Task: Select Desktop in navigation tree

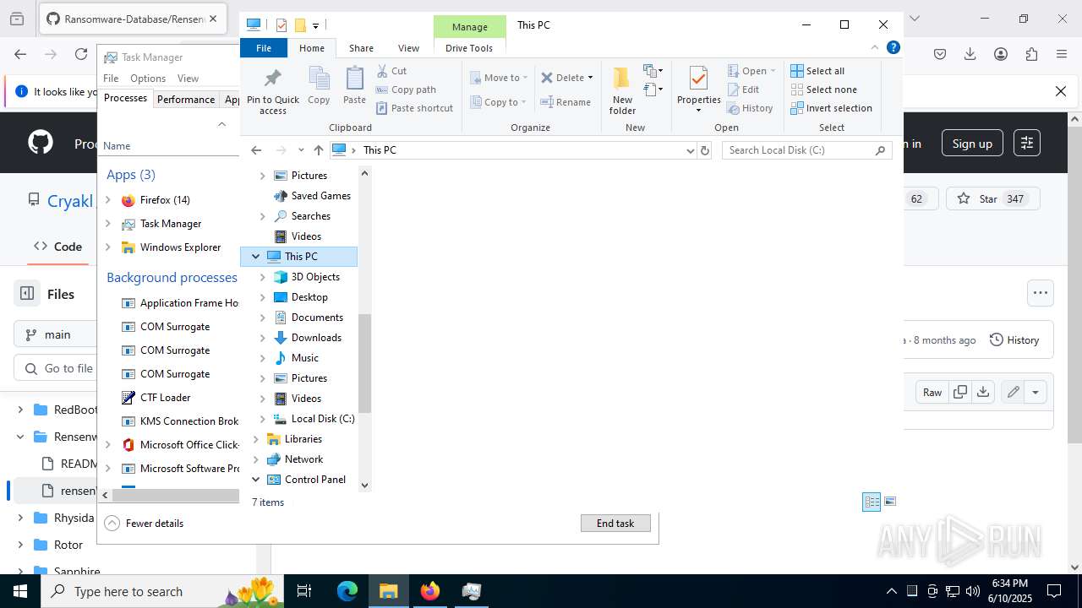Action: click(x=309, y=297)
